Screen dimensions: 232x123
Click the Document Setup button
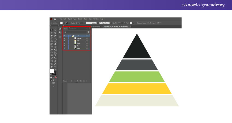(x=141, y=23)
